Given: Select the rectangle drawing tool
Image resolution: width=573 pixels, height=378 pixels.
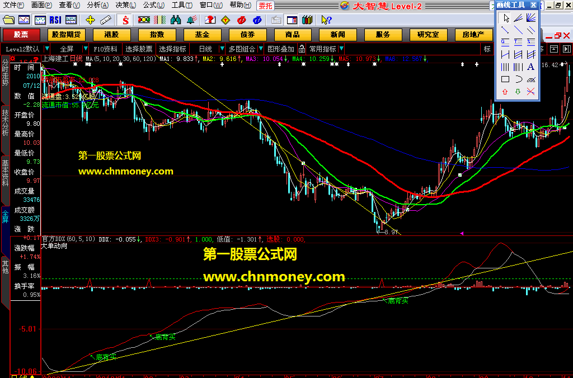Looking at the screenshot, I should (x=505, y=79).
